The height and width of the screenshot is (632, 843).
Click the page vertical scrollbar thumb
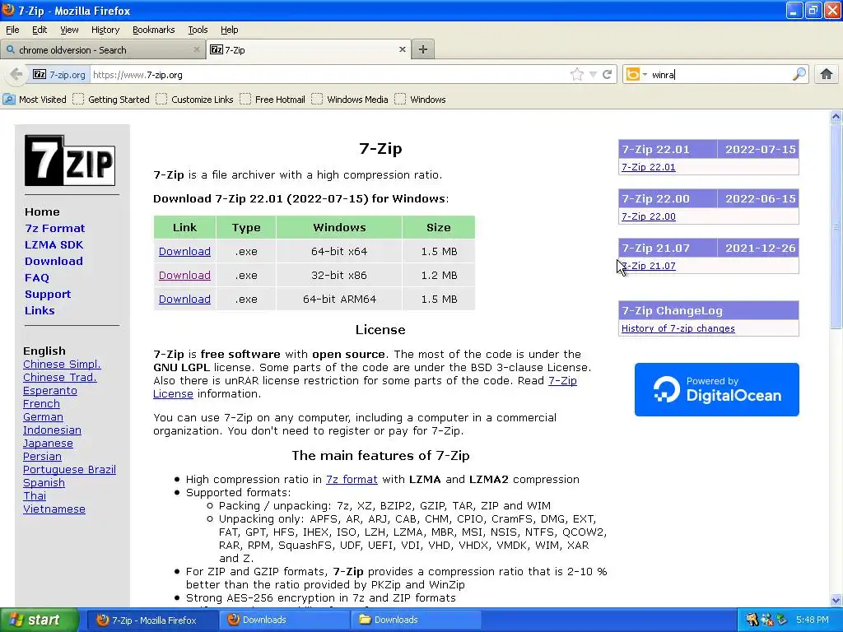click(836, 225)
